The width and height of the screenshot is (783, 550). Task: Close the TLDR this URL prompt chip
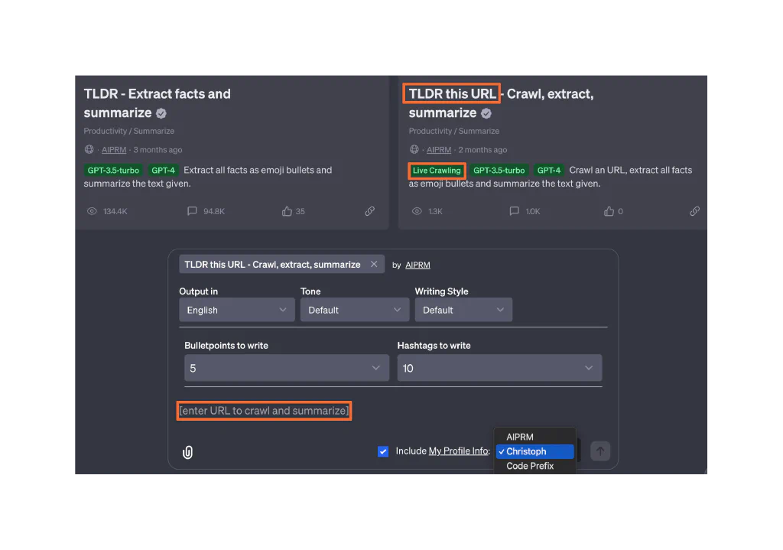coord(374,265)
